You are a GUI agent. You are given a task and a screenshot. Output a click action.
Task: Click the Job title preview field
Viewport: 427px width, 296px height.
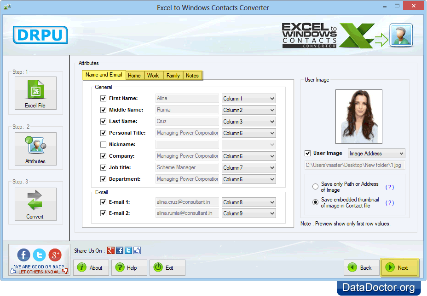point(187,167)
